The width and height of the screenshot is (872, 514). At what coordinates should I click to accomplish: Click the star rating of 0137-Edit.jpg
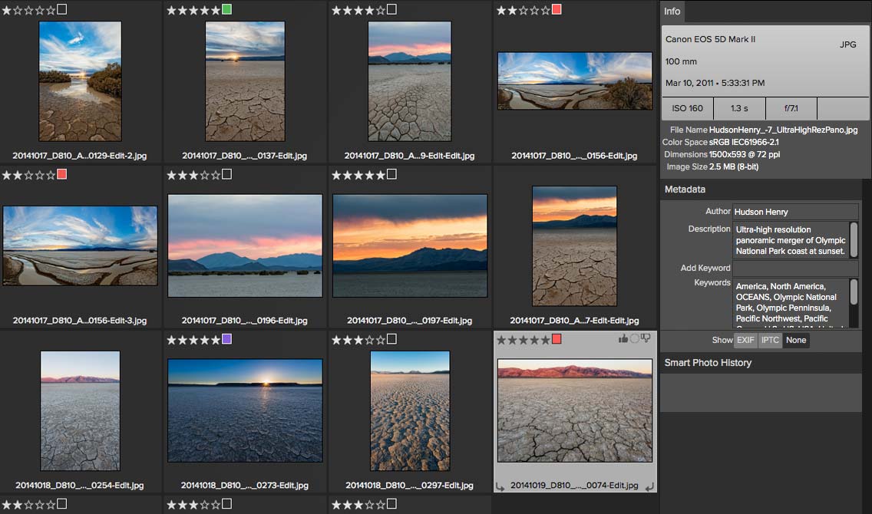(193, 10)
